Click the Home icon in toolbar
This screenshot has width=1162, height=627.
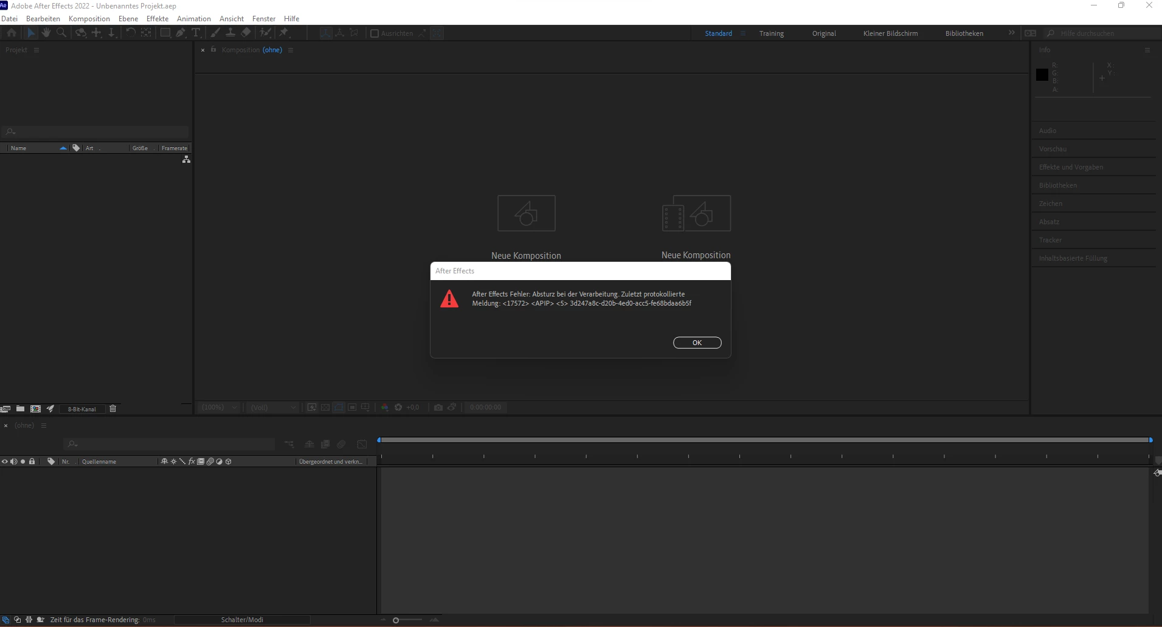click(12, 33)
